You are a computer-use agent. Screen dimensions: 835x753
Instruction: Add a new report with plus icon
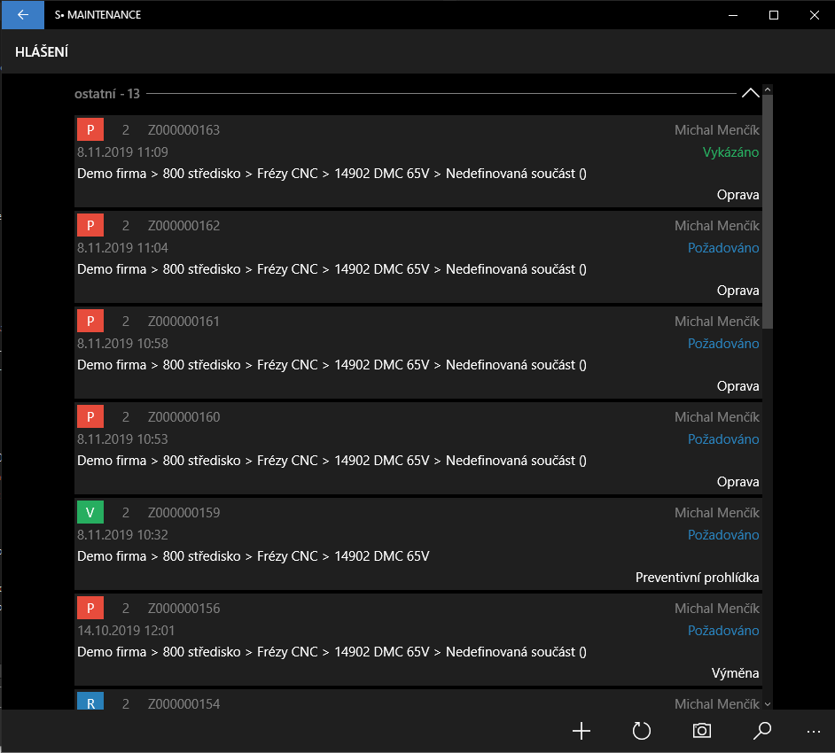click(x=581, y=731)
